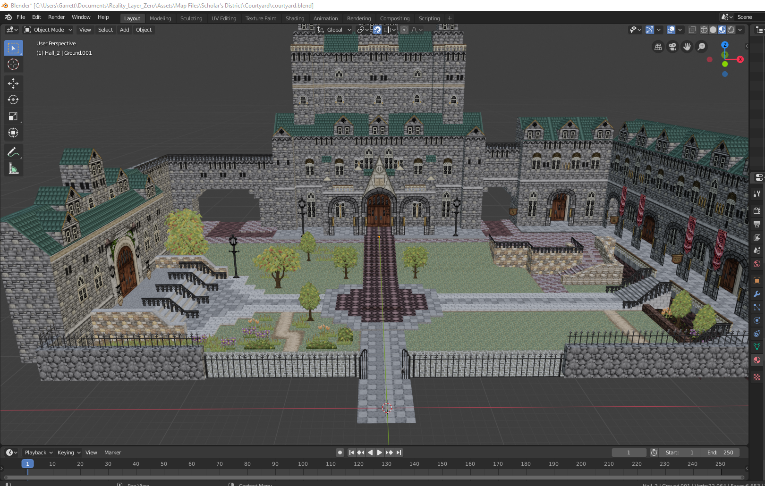Open the timeline editor type dropdown

(x=12, y=452)
